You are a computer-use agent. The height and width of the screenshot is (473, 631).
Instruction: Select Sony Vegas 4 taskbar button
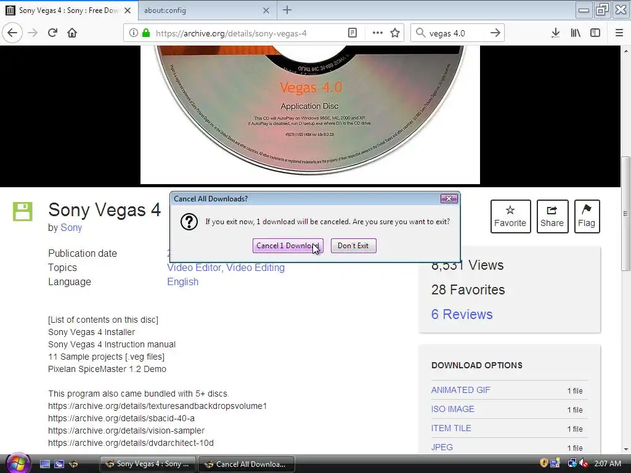tap(147, 464)
